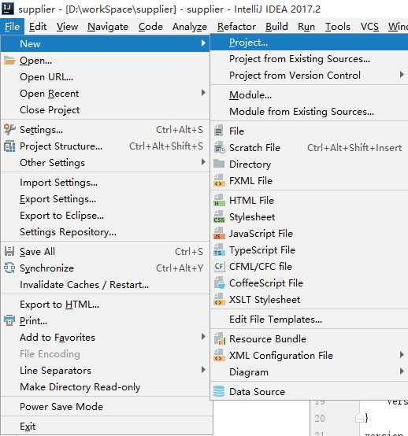
Task: Open the Run menu
Action: point(306,27)
